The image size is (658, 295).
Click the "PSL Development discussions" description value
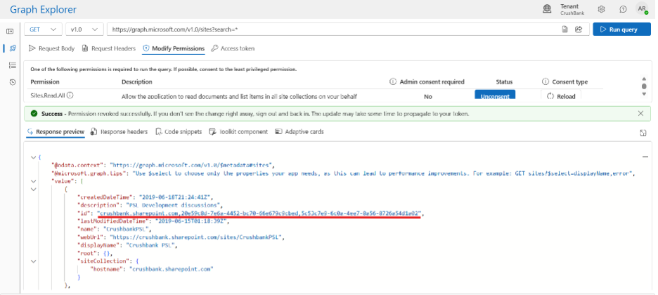(174, 206)
